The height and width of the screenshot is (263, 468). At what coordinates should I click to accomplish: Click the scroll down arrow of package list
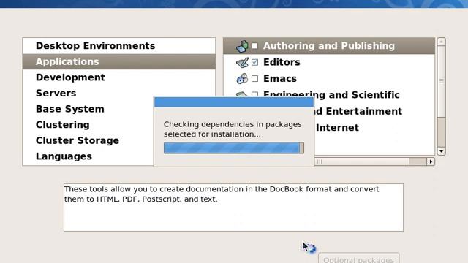[441, 151]
